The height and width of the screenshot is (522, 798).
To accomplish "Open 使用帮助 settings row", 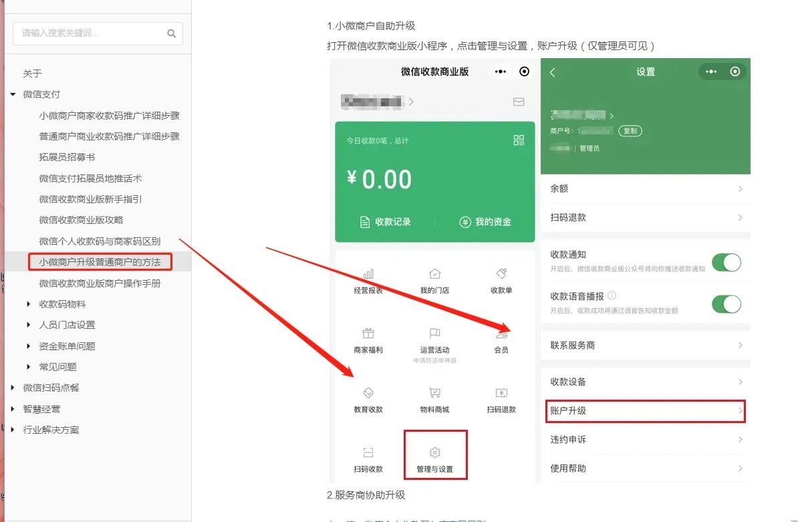I will click(646, 469).
